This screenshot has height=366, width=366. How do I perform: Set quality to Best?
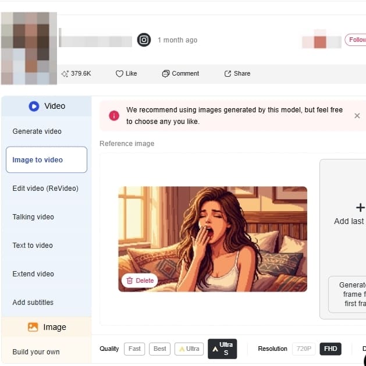(159, 349)
